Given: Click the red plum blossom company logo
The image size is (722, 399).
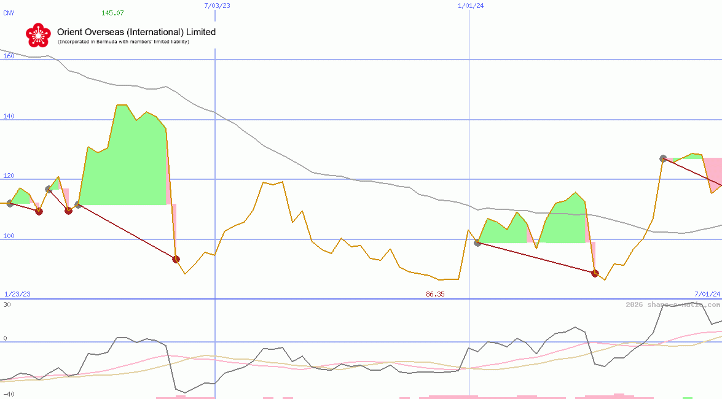Looking at the screenshot, I should [x=38, y=36].
